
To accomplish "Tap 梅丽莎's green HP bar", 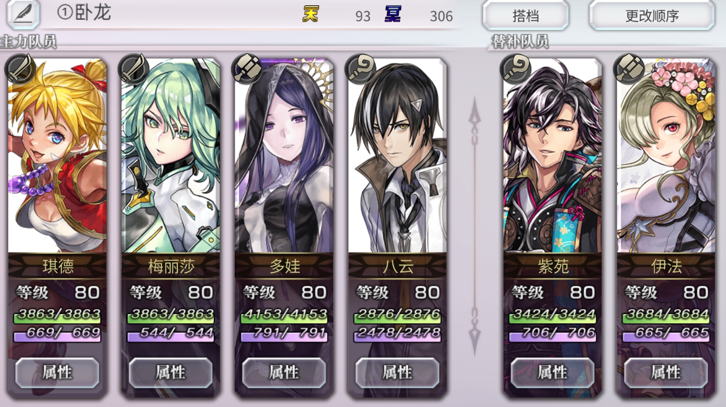I will (x=170, y=315).
